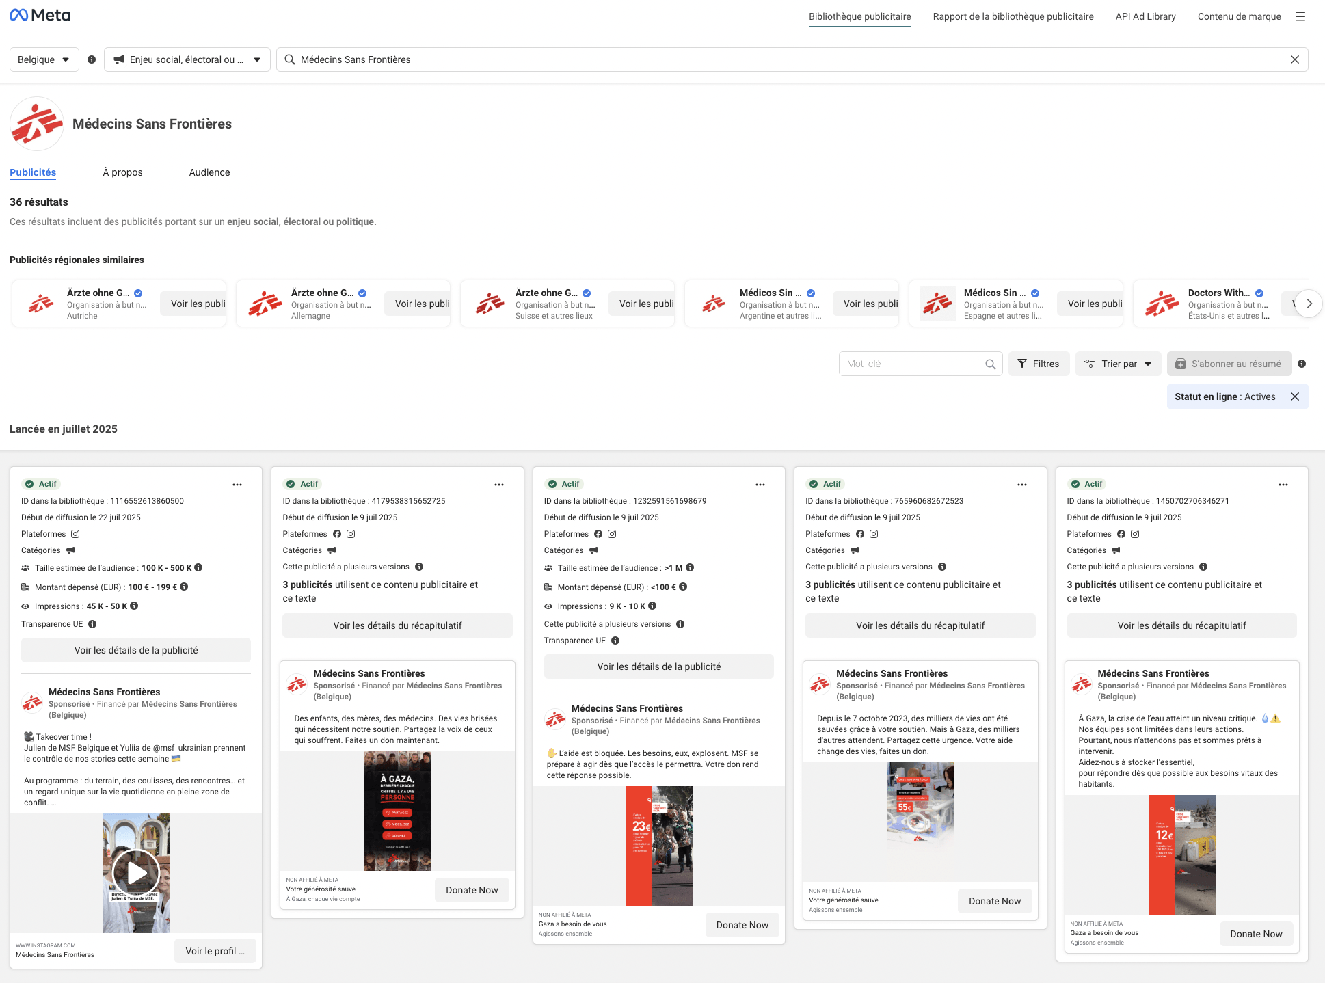Viewport: 1325px width, 983px height.
Task: Click info icon beside Impressions 45 K - 50 K
Action: [x=134, y=606]
